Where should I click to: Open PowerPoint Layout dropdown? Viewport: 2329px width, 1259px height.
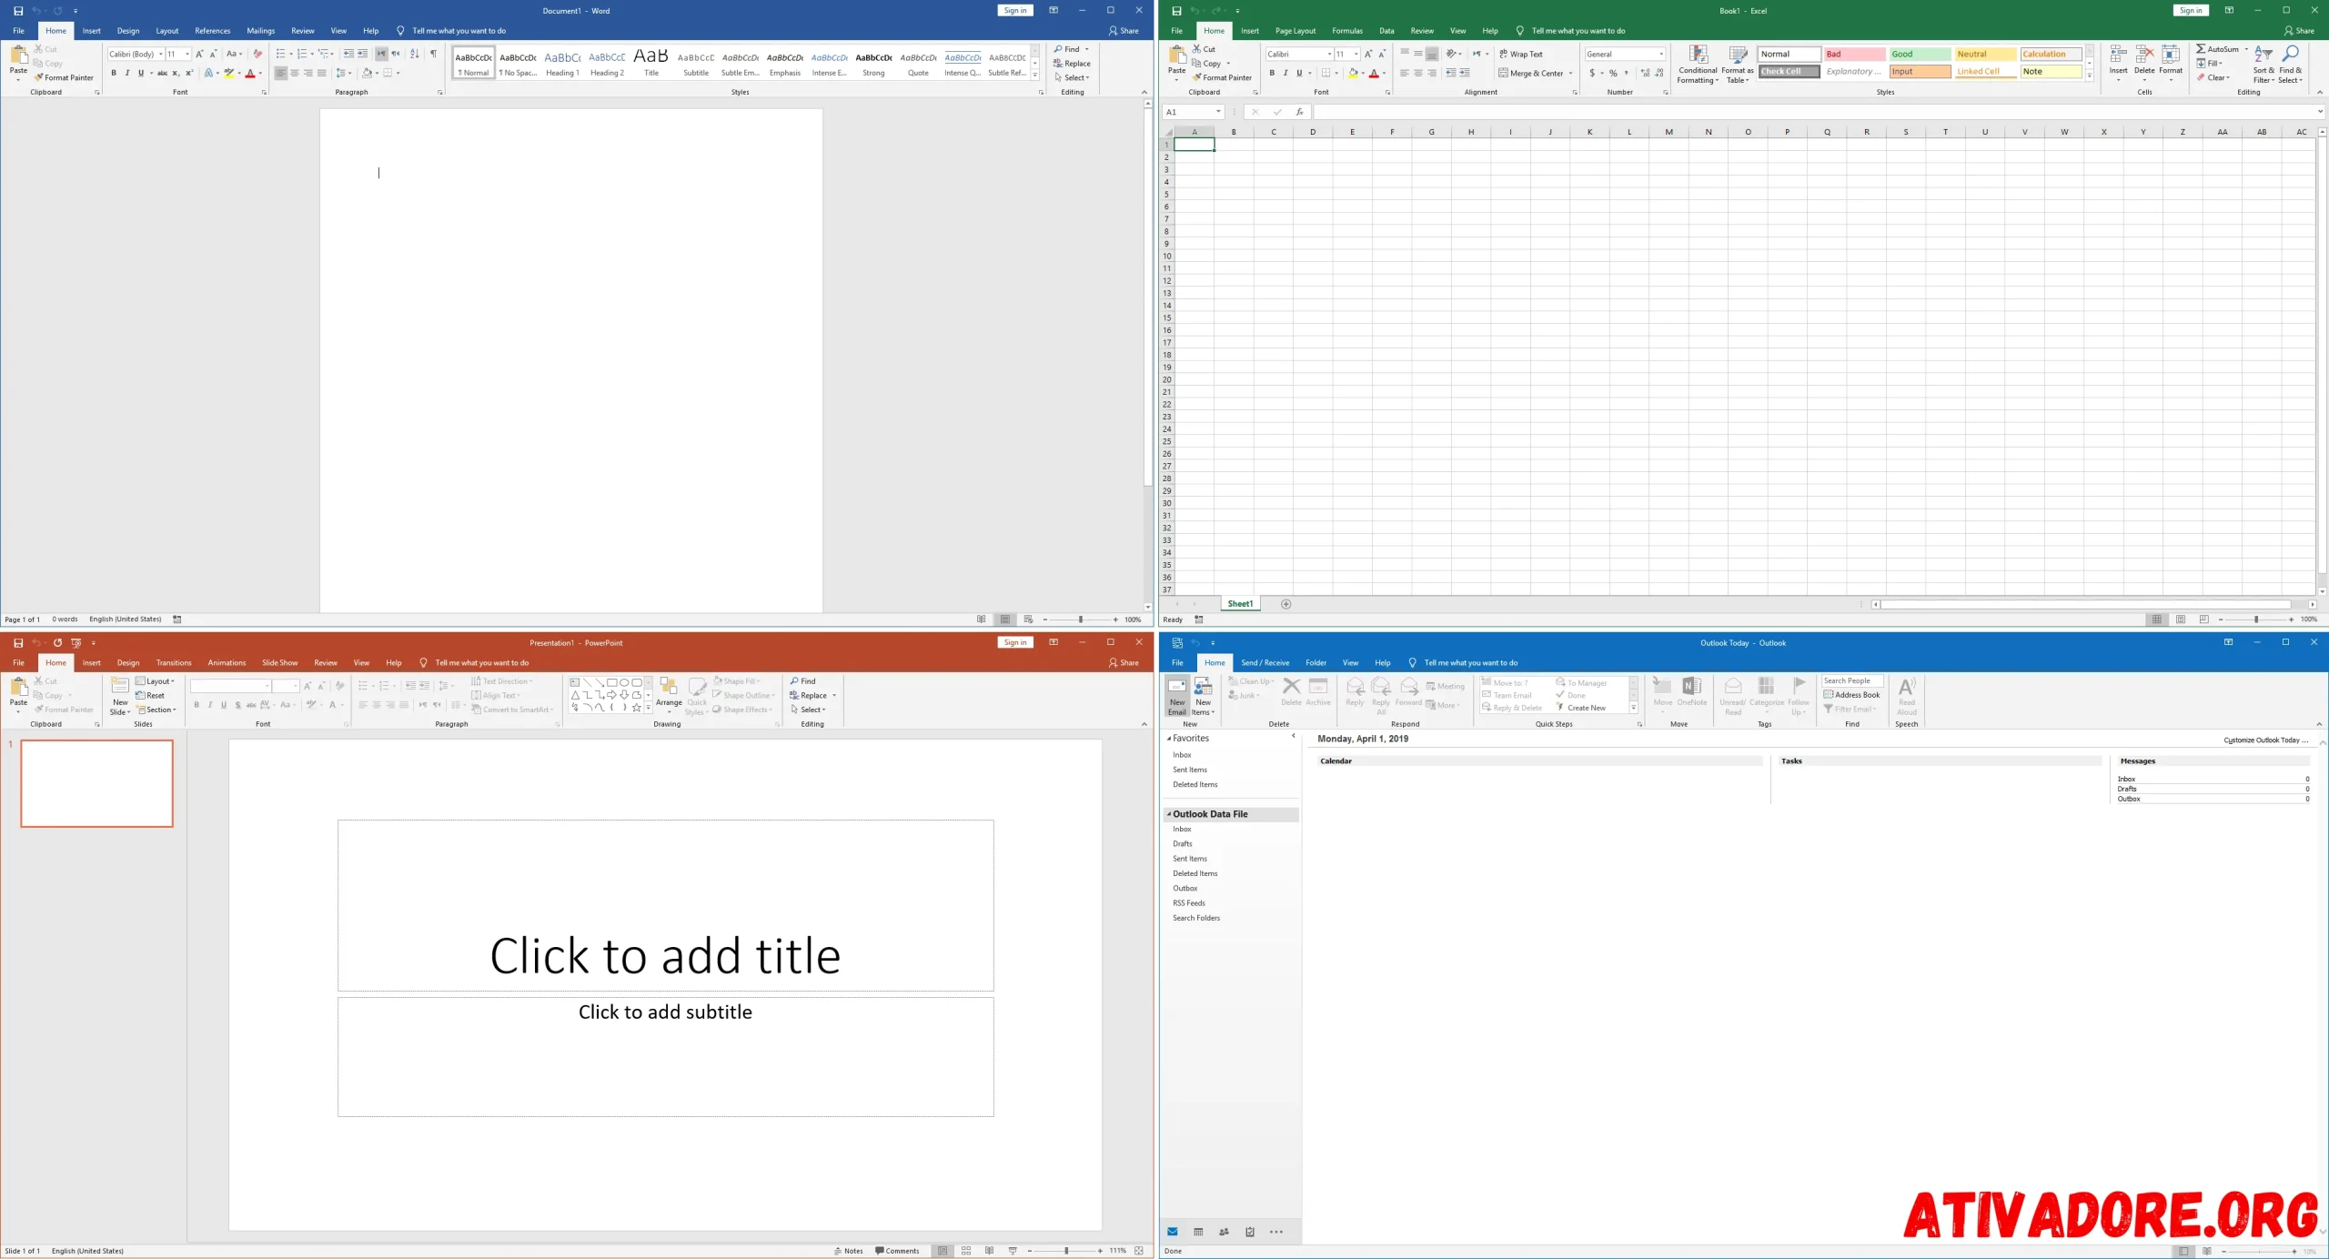pos(155,681)
